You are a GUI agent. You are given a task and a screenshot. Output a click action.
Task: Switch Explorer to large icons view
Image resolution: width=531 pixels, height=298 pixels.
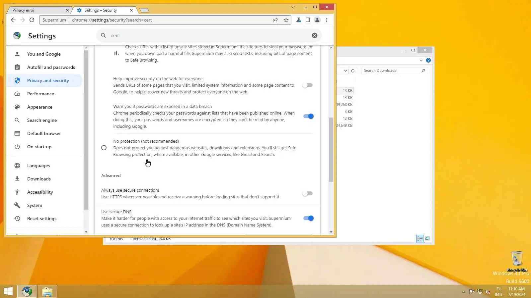click(x=427, y=238)
